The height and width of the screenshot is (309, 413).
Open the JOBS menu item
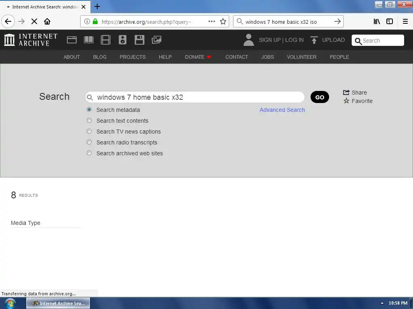(268, 57)
